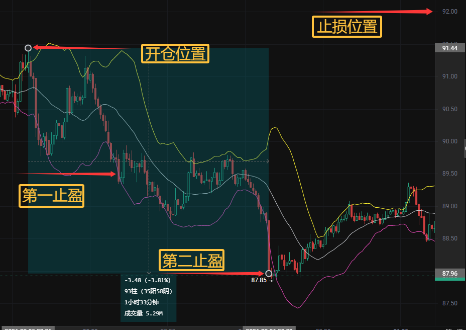This screenshot has width=466, height=330.
Task: Select the 第一止盈 text label
Action: [52, 196]
